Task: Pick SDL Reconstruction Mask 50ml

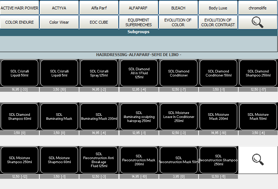Action: (179, 160)
